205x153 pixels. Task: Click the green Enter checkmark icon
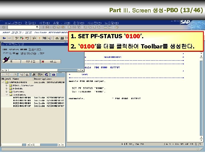[x=4, y=27]
